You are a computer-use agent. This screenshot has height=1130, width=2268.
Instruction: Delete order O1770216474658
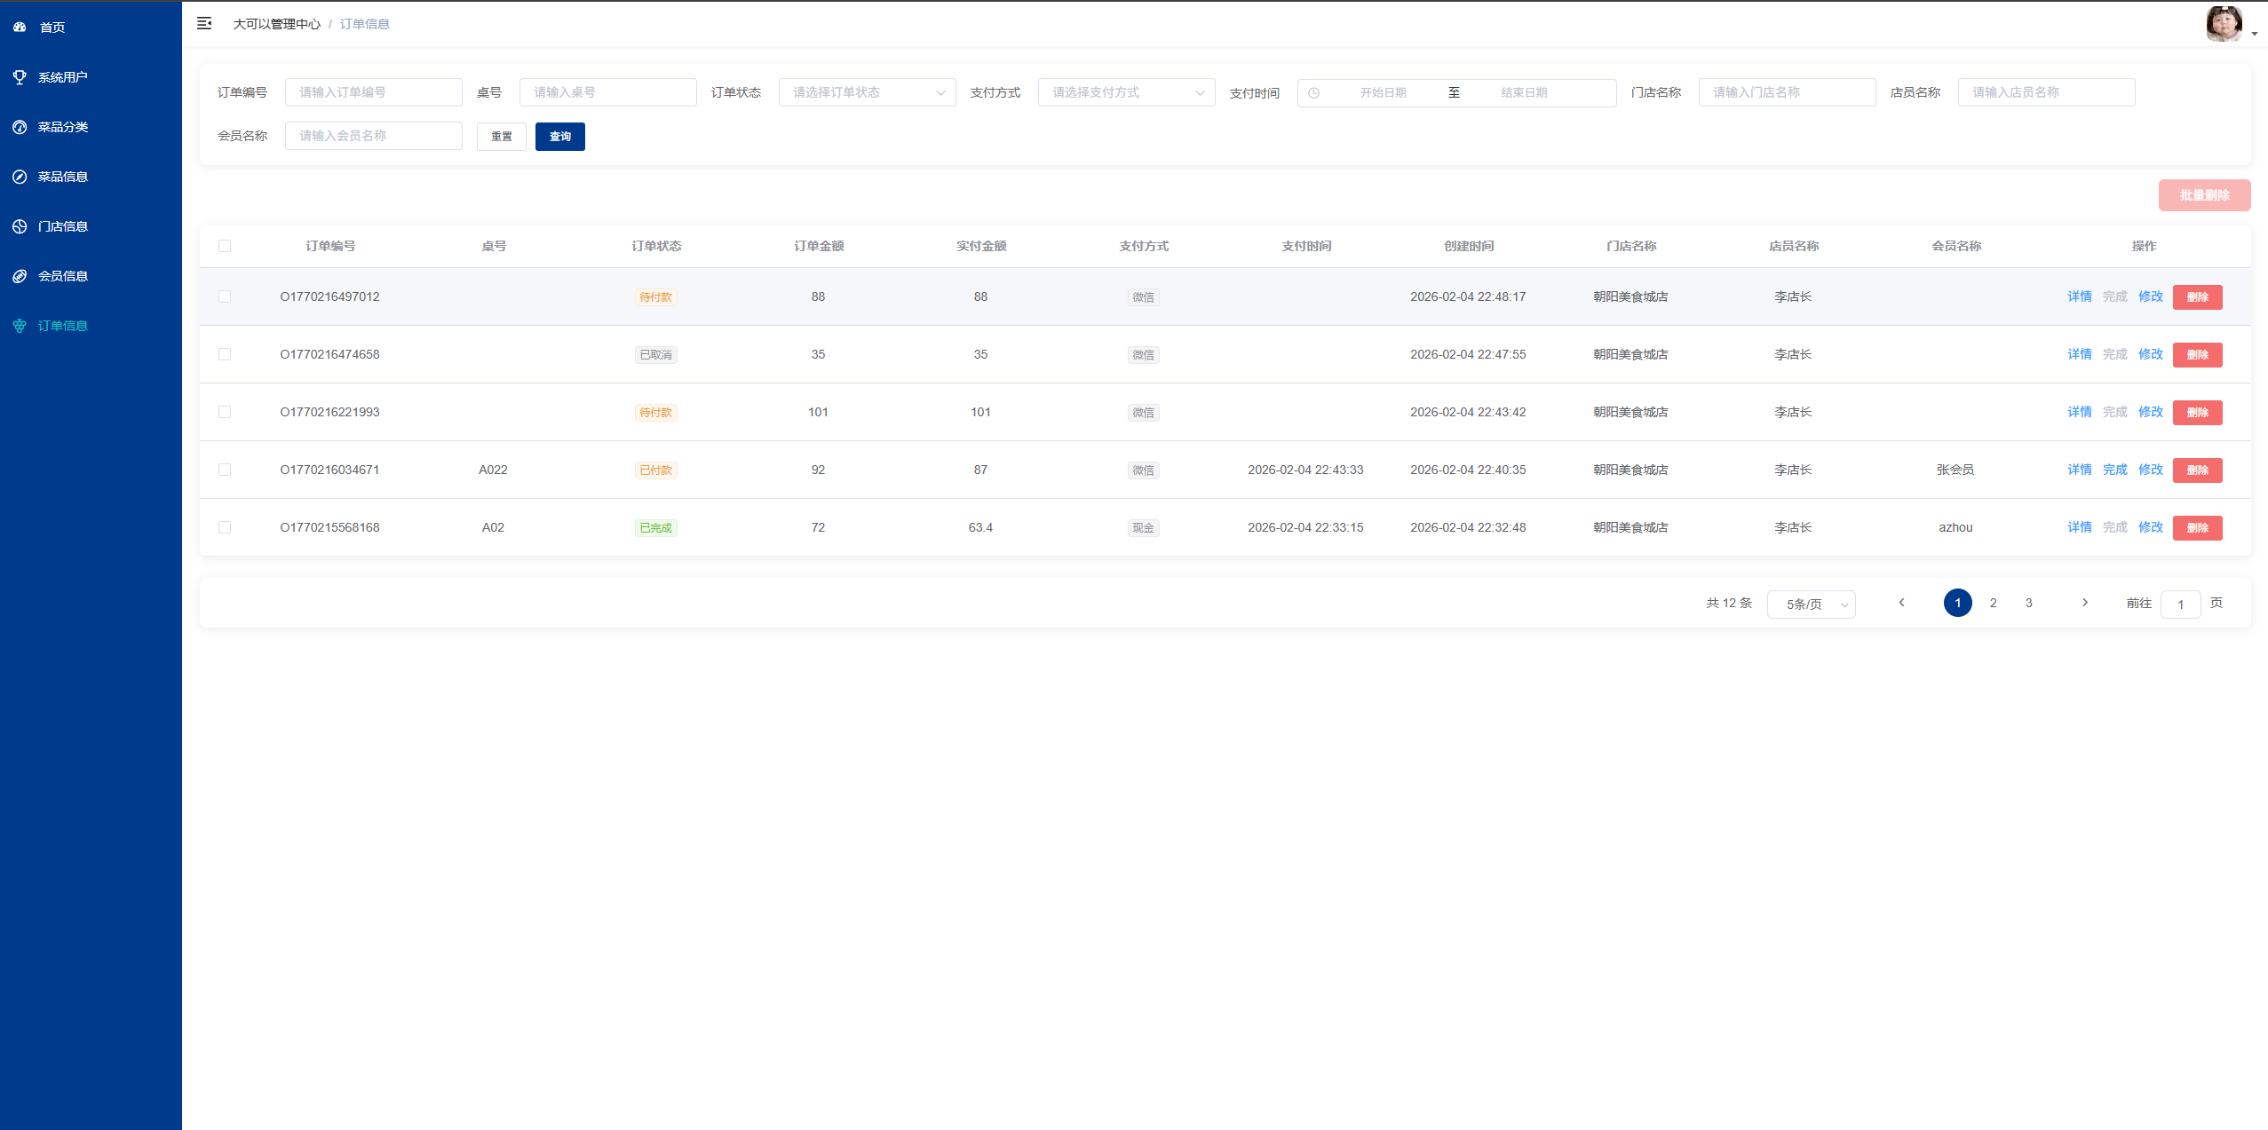tap(2197, 355)
